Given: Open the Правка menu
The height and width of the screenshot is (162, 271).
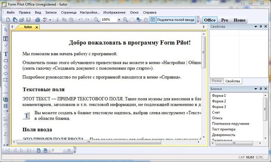Looking at the screenshot, I should point(24,13).
